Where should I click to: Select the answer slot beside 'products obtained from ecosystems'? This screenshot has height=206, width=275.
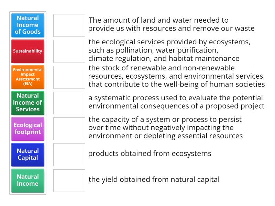[x=69, y=154]
